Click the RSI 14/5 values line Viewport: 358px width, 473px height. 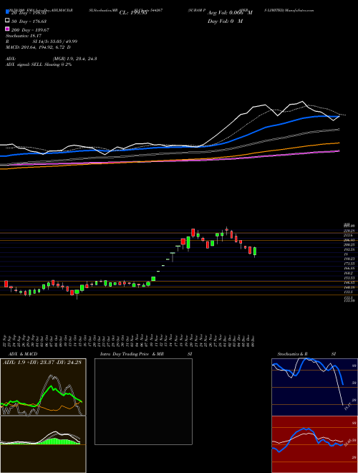pyautogui.click(x=42, y=42)
